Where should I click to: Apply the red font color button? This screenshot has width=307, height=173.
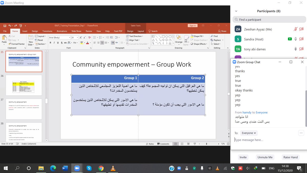click(x=87, y=43)
